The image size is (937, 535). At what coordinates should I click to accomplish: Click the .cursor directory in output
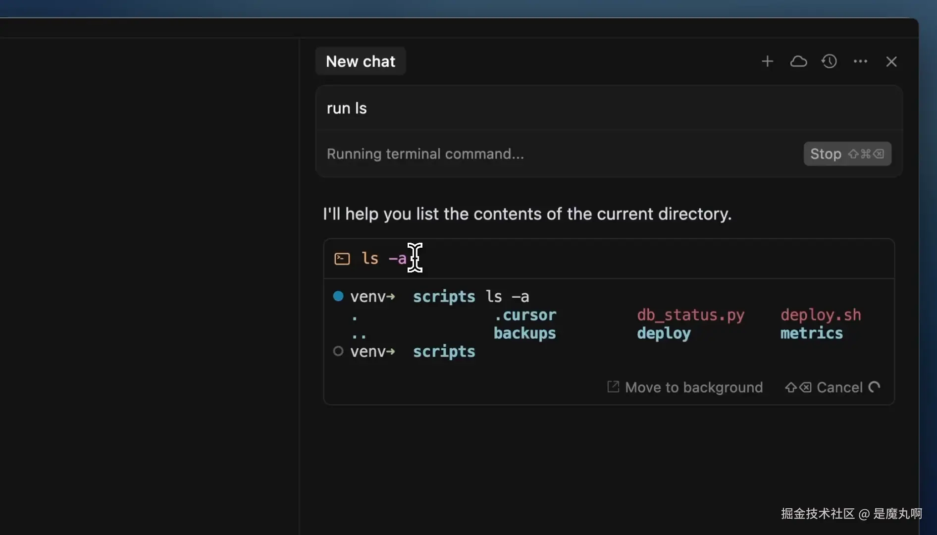(525, 315)
